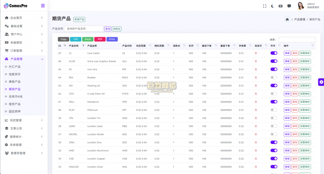Open the banknote icon in header
The height and width of the screenshot is (174, 324).
[280, 6]
